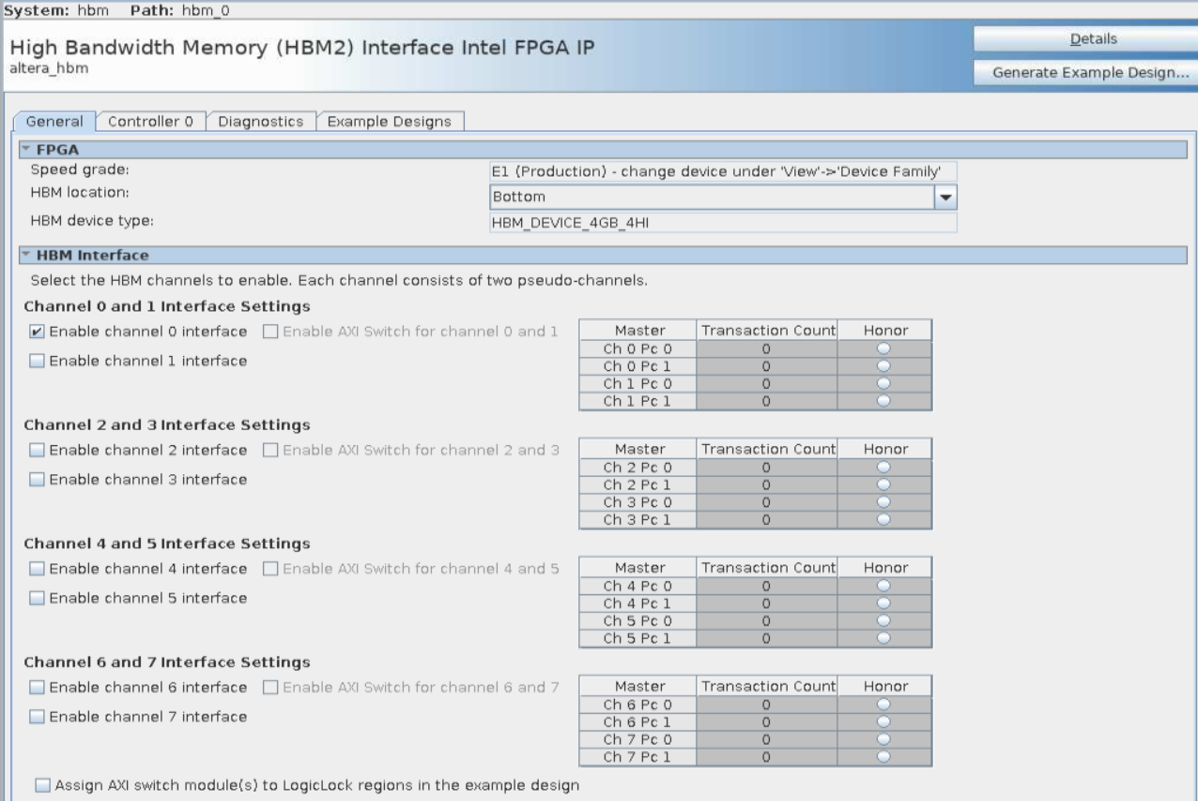Check Enable channel 6 interface
Image resolution: width=1198 pixels, height=801 pixels.
36,686
